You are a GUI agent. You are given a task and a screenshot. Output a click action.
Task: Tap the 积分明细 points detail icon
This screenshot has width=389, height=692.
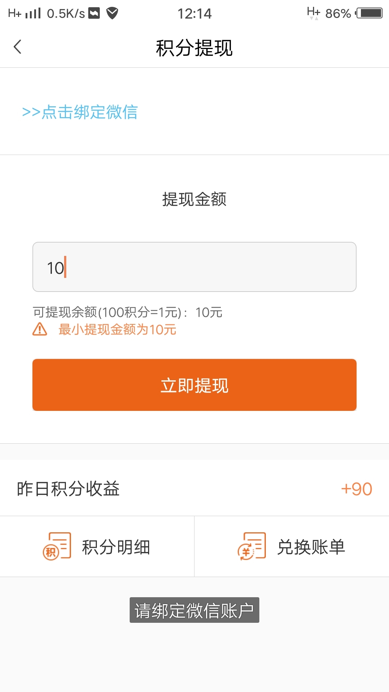pyautogui.click(x=57, y=546)
